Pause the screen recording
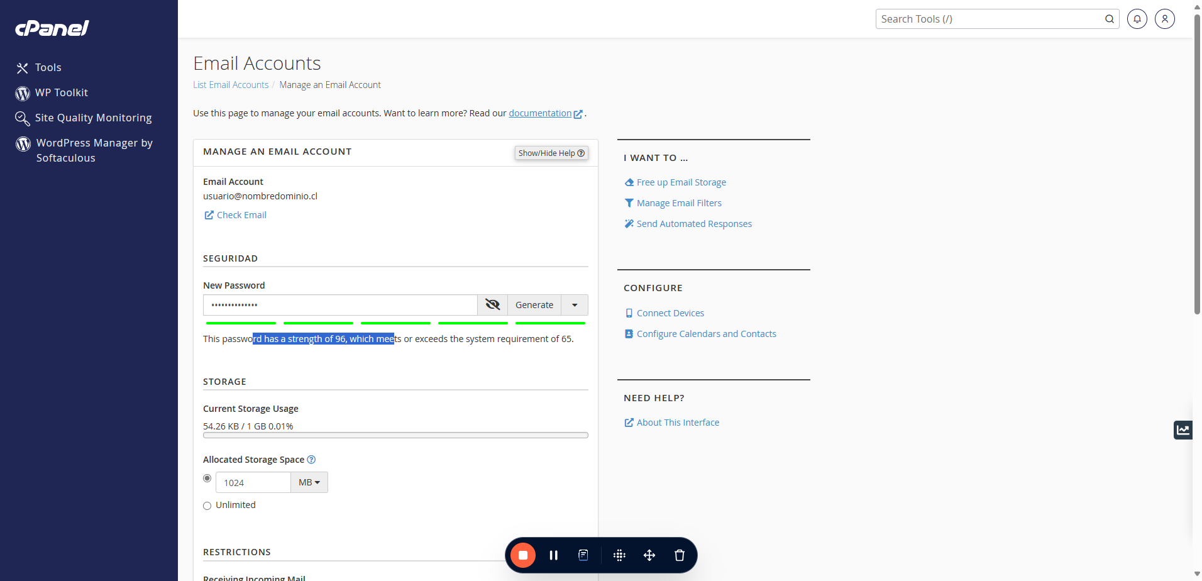This screenshot has width=1202, height=581. (554, 555)
